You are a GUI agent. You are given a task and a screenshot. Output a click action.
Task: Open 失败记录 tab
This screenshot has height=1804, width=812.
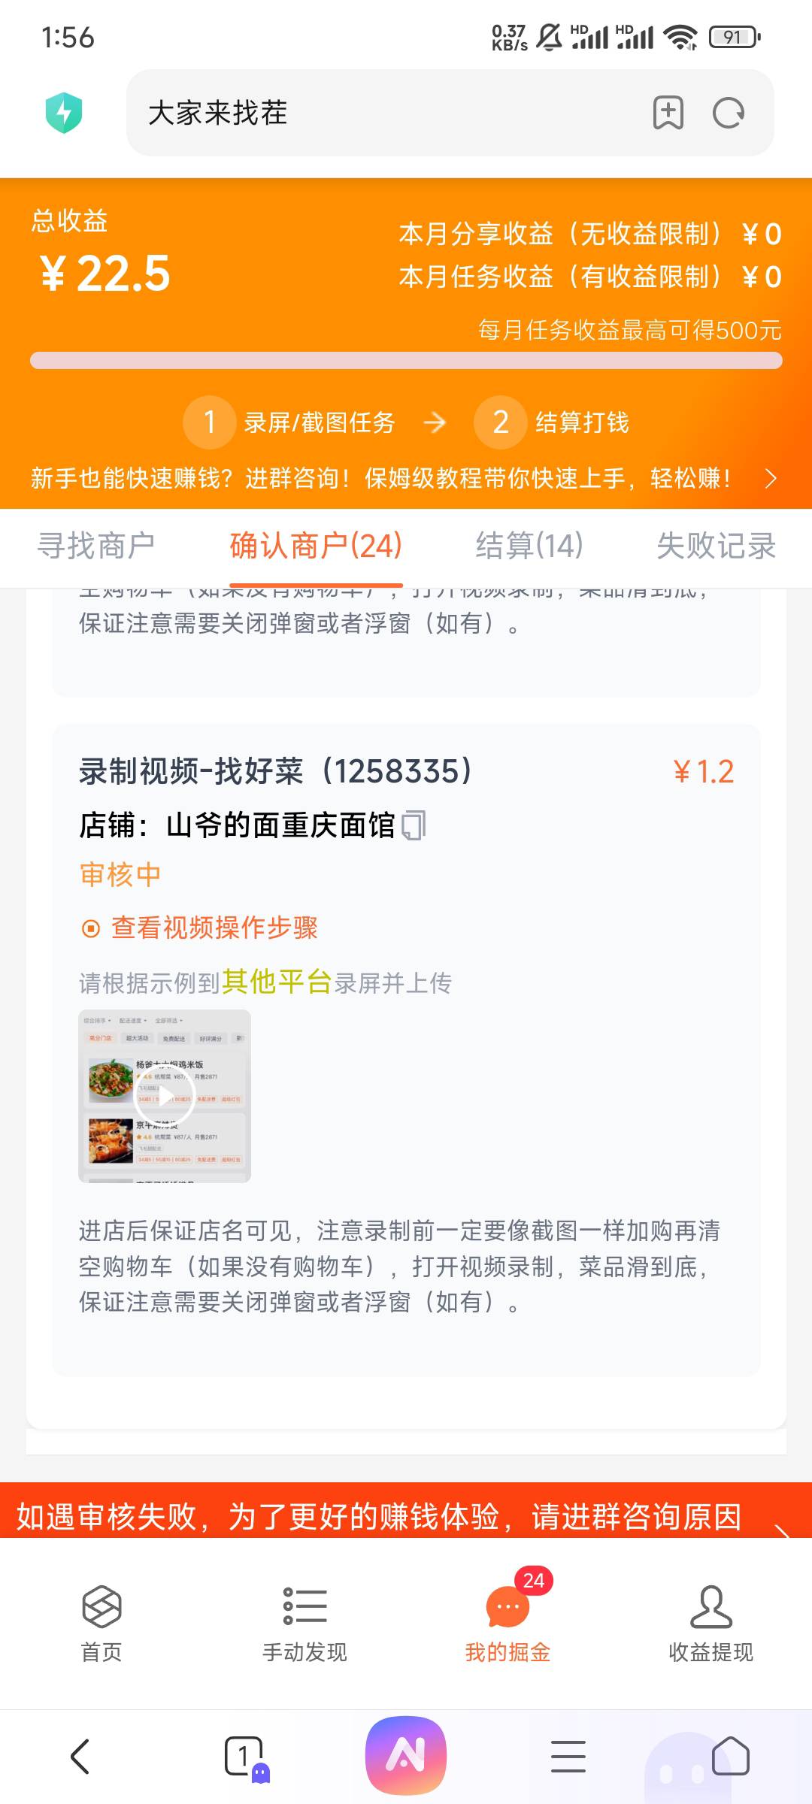[x=716, y=546]
